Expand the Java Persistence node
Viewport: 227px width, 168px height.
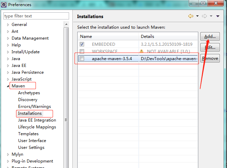tap(8, 72)
